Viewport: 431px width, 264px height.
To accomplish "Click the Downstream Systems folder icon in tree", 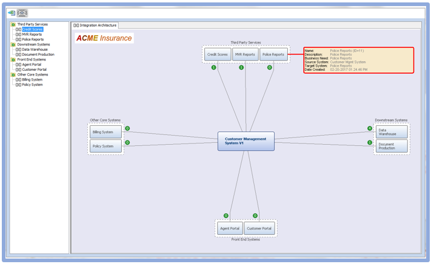I will pyautogui.click(x=13, y=44).
